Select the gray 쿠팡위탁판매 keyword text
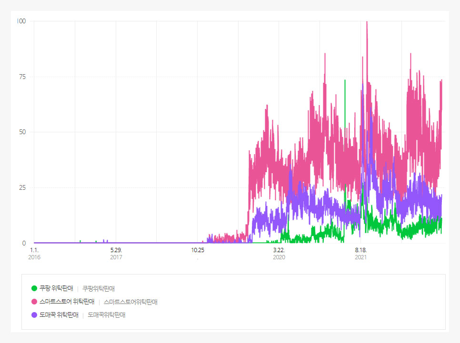 (x=99, y=289)
